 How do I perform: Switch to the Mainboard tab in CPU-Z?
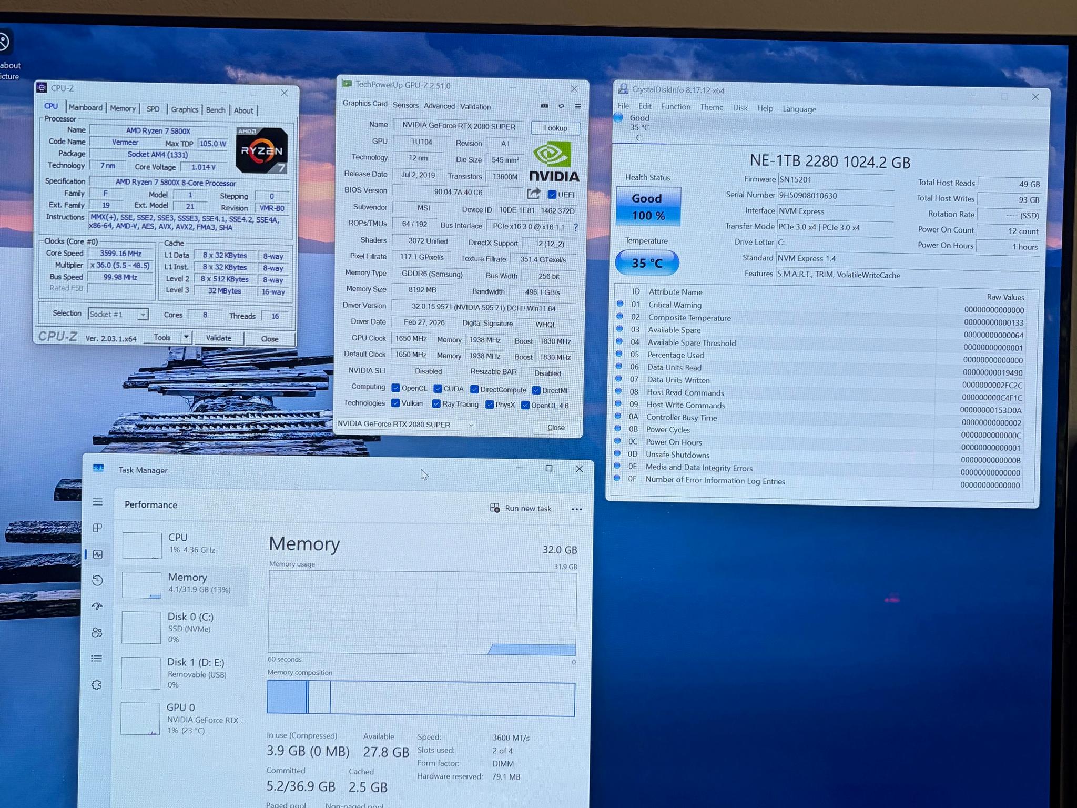pyautogui.click(x=85, y=107)
